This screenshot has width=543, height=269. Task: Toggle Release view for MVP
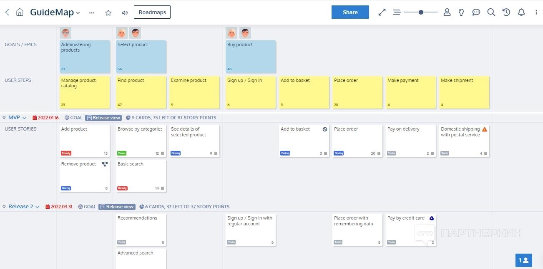click(x=104, y=118)
